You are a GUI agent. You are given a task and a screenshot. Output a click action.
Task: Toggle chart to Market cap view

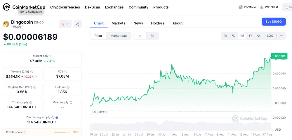[119, 36]
